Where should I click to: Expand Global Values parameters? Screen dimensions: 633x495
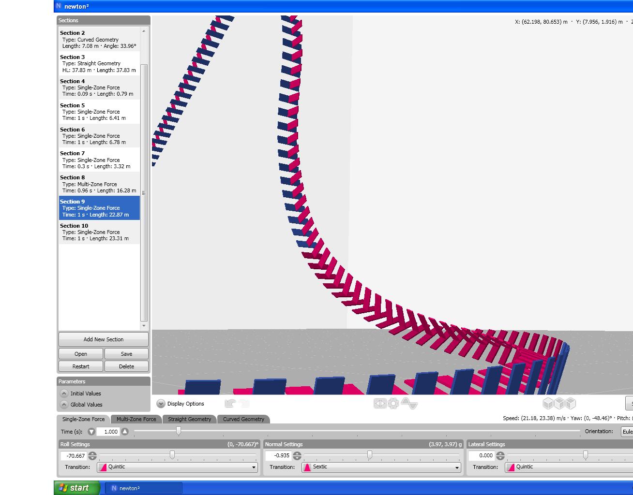[x=64, y=405]
